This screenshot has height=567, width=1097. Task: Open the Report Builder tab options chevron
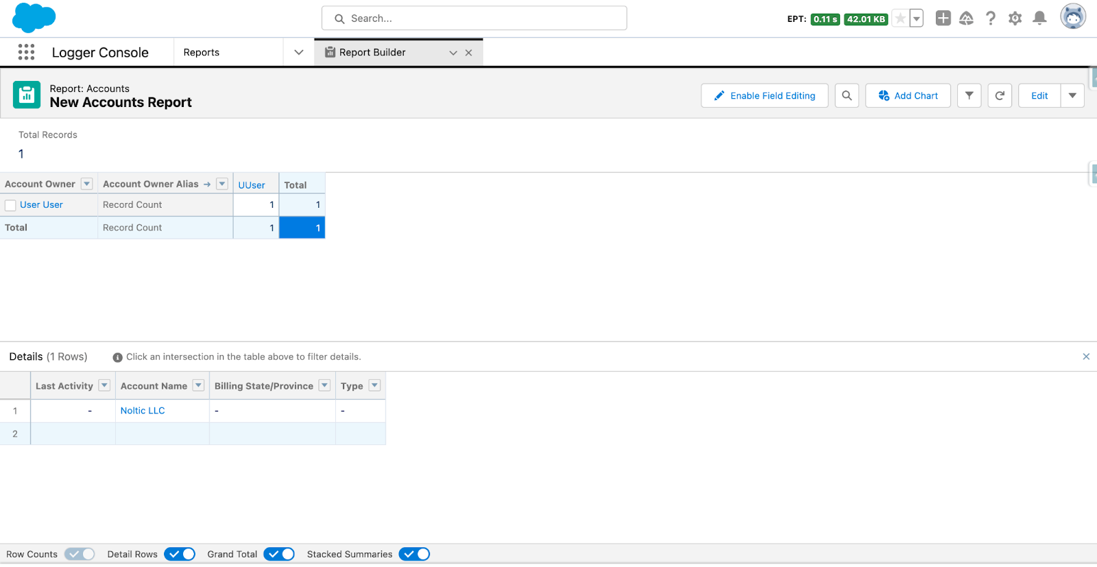coord(453,53)
